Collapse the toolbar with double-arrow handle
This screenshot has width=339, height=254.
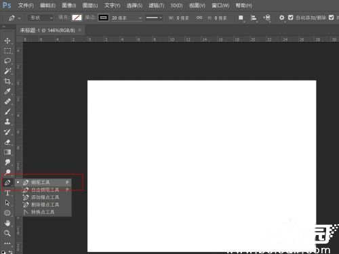point(3,26)
